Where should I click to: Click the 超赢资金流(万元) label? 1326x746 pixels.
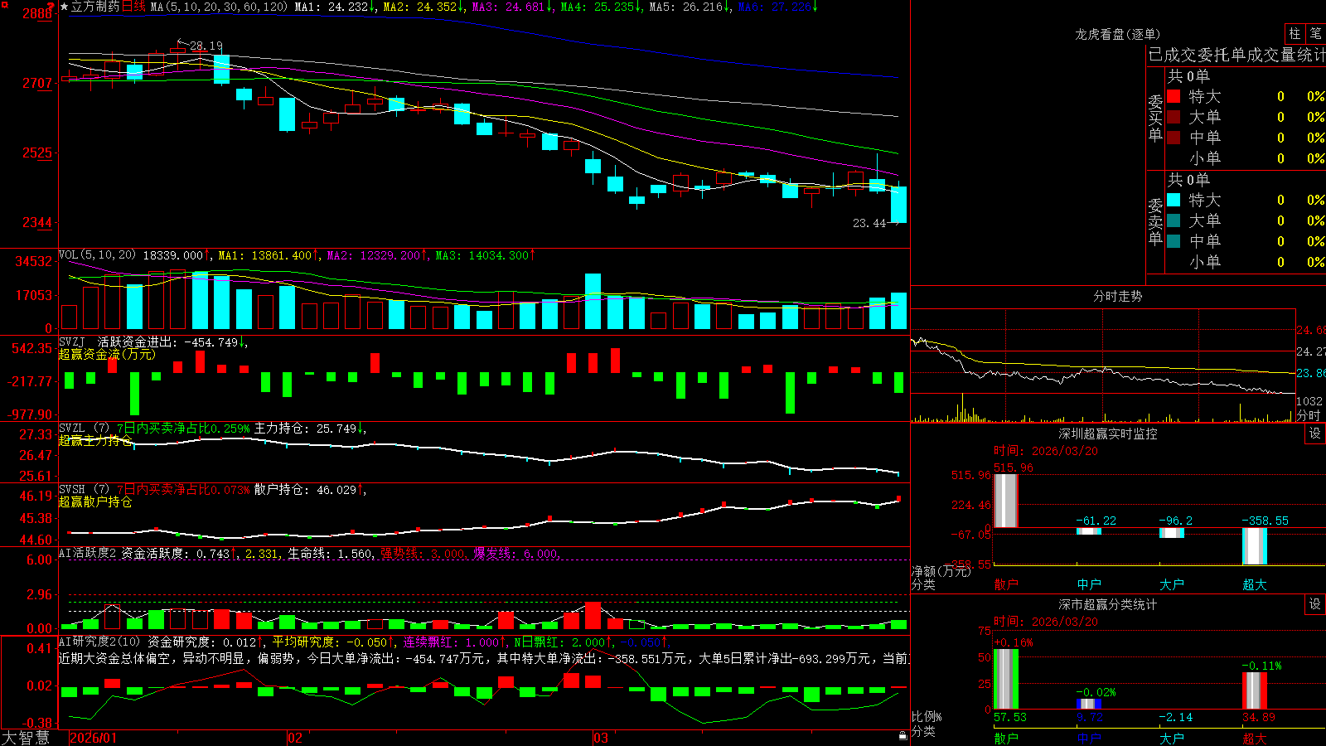(107, 354)
